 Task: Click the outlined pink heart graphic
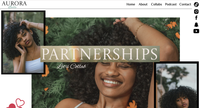coord(20,102)
